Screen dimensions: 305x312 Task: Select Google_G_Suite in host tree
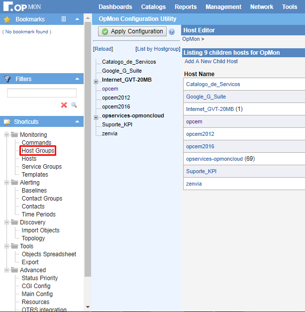[x=122, y=71]
